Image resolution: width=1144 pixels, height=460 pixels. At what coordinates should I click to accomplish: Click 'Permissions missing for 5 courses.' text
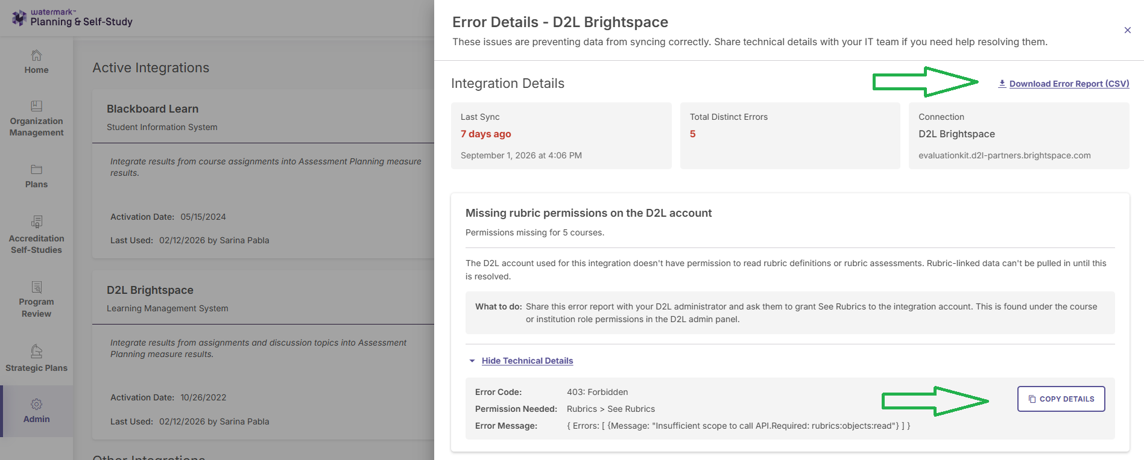pos(535,232)
